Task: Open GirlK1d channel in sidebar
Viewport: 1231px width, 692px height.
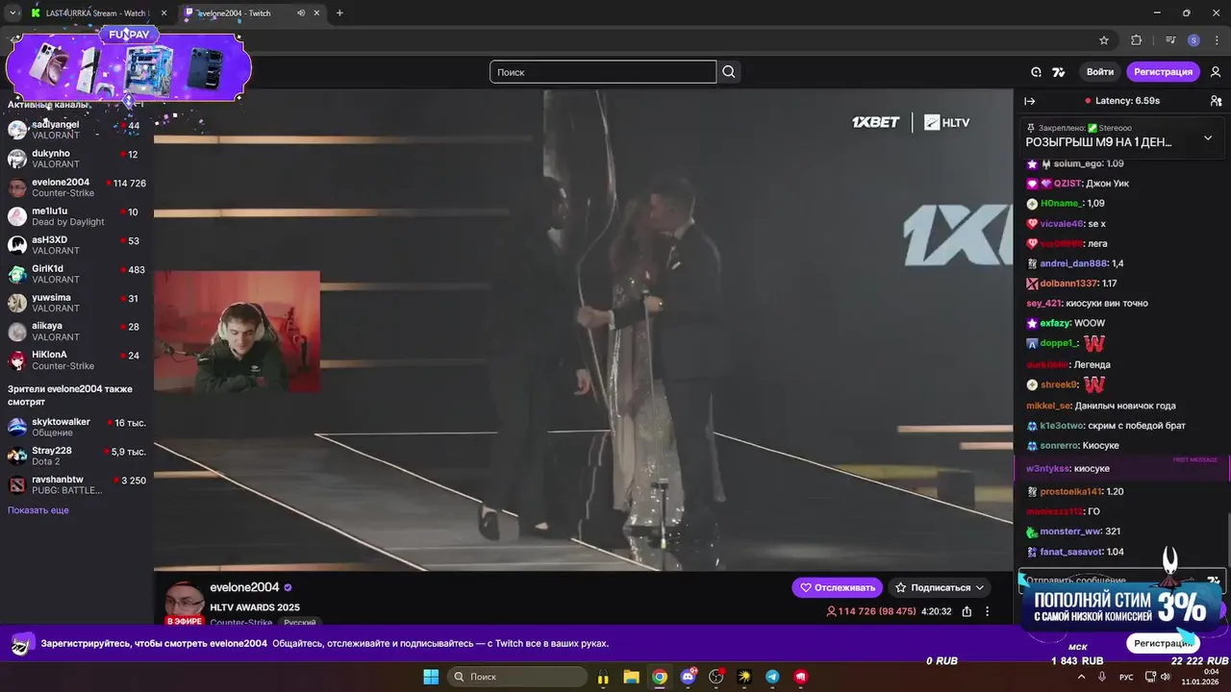Action: click(75, 274)
